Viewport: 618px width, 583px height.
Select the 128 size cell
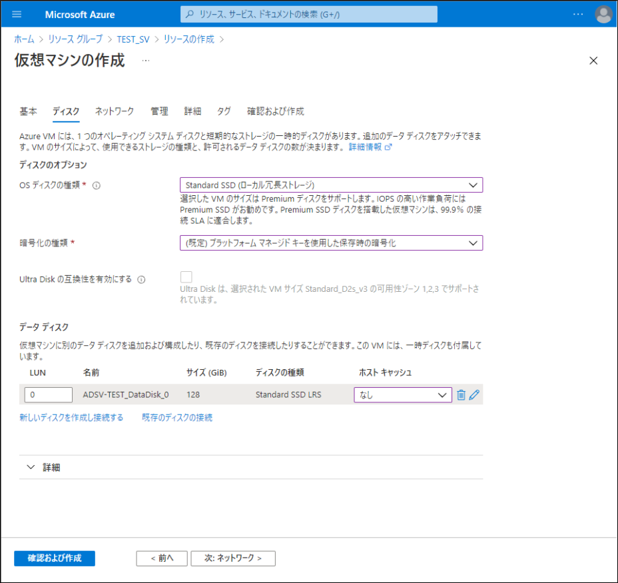point(193,395)
